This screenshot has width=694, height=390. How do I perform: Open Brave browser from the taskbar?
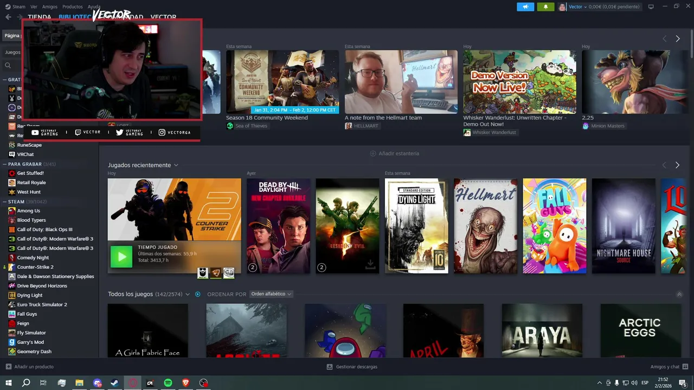pyautogui.click(x=186, y=383)
